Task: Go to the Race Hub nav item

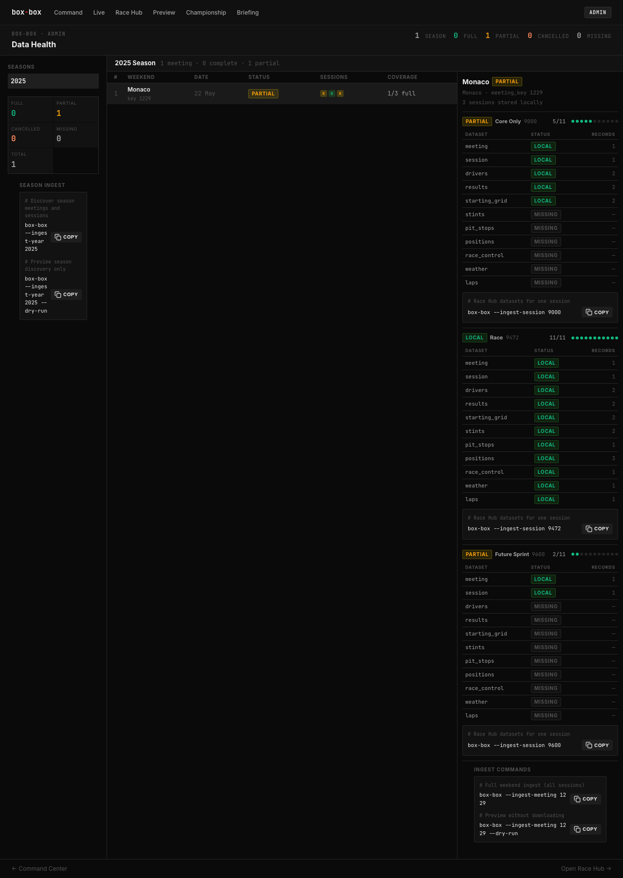Action: [x=129, y=13]
